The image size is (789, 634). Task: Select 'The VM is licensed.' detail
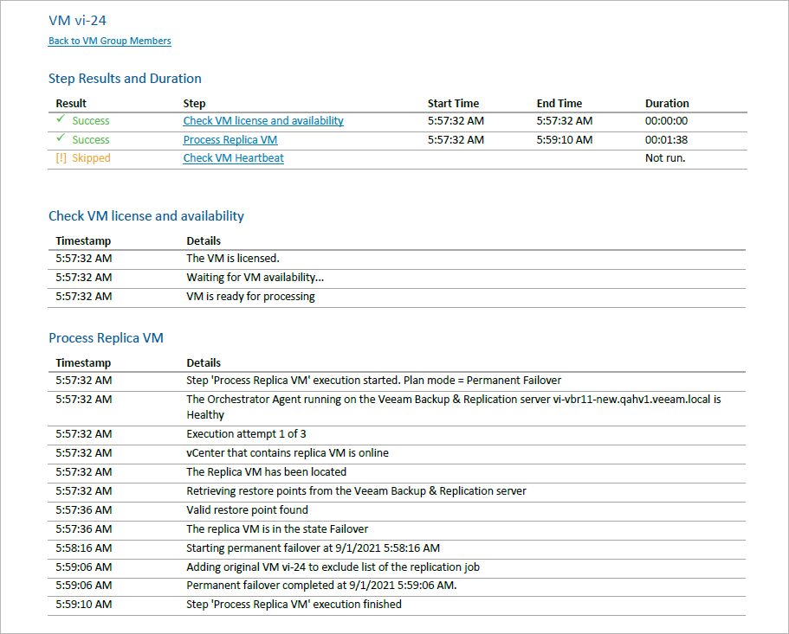click(233, 259)
